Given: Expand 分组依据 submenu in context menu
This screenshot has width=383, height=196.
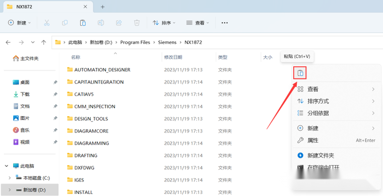Looking at the screenshot, I should 337,113.
